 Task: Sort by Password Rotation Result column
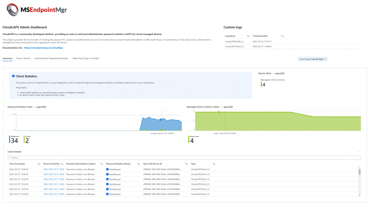(x=138, y=164)
